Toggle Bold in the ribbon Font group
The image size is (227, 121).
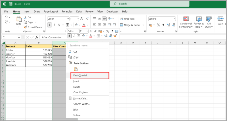click(x=50, y=25)
